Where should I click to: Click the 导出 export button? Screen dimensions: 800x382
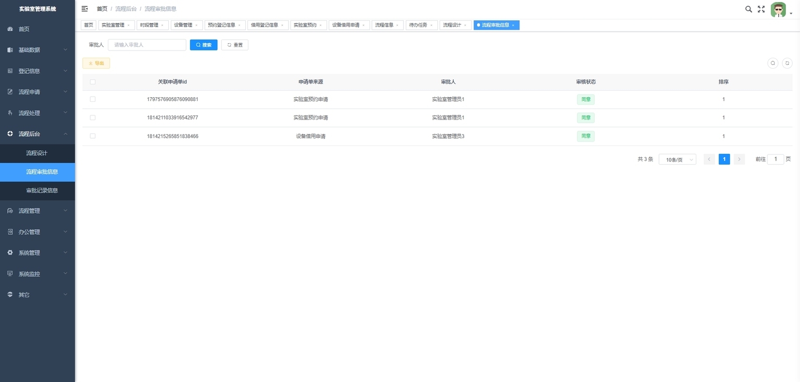pos(96,63)
